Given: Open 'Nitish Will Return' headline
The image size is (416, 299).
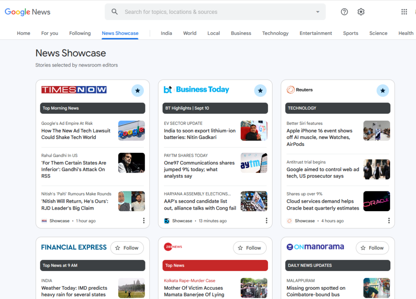Looking at the screenshot, I should pos(75,205).
